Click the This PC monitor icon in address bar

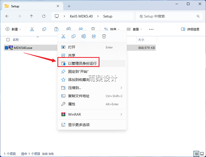click(x=57, y=16)
